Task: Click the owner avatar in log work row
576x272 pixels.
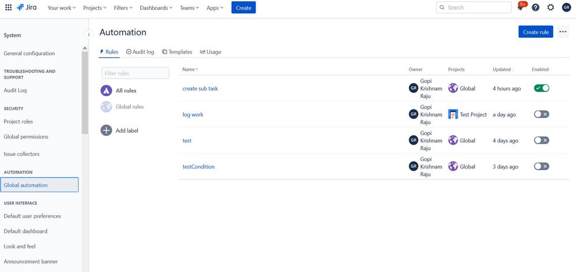Action: [x=413, y=114]
